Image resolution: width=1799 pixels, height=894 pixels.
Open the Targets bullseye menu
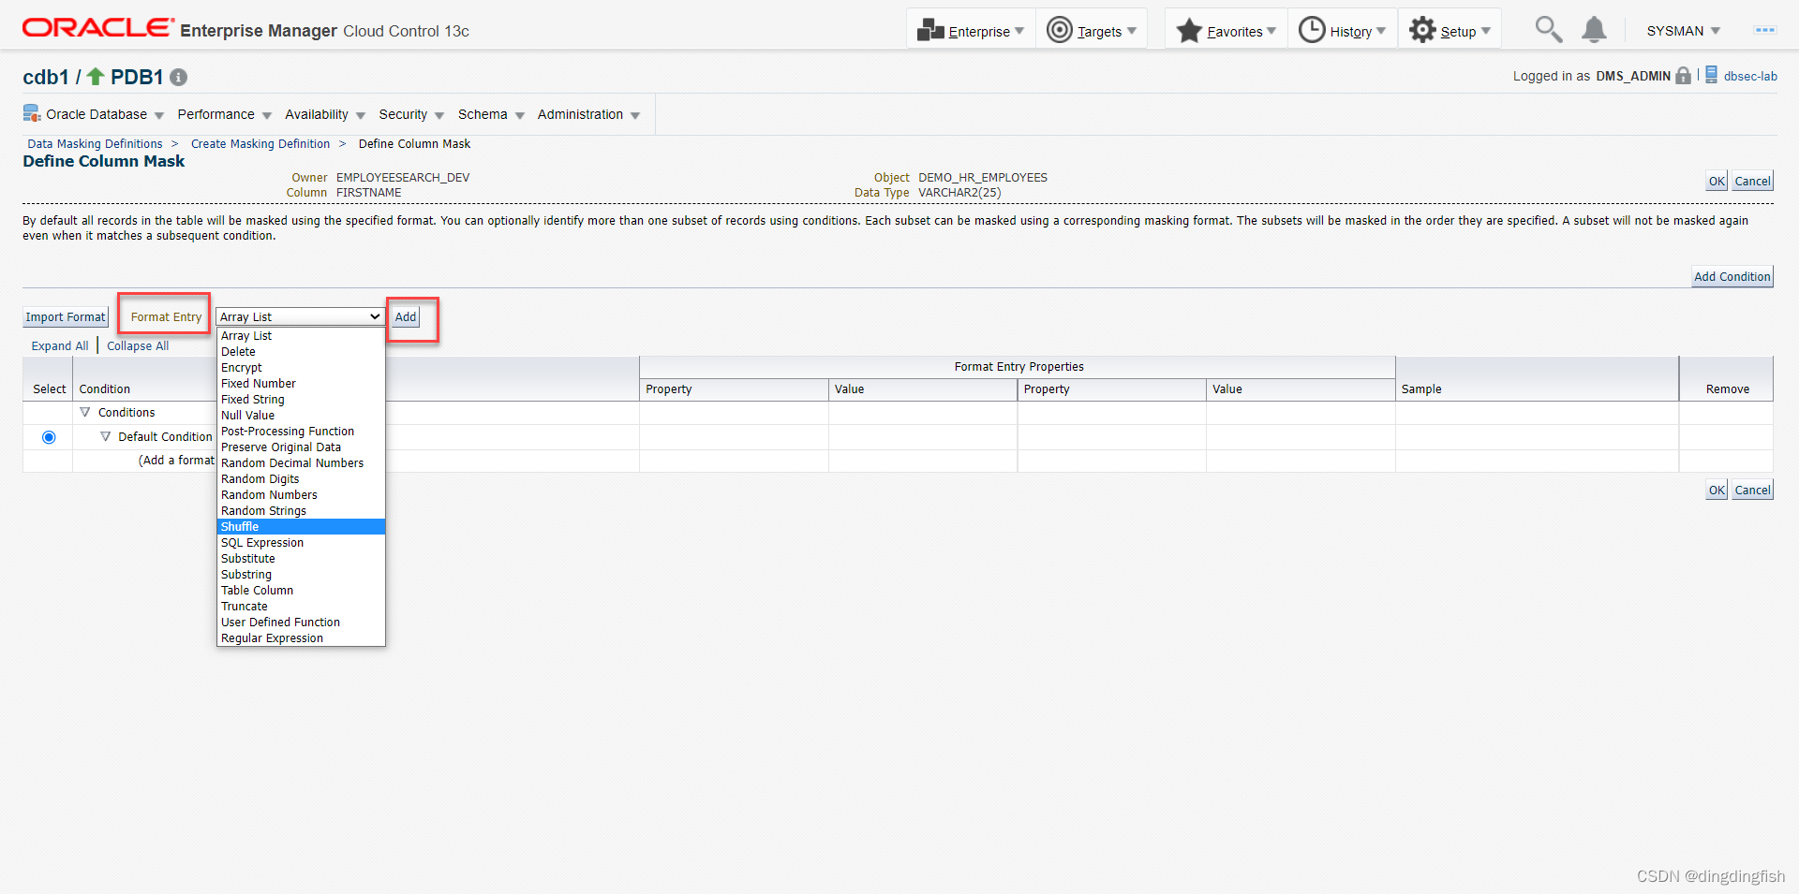coord(1059,30)
